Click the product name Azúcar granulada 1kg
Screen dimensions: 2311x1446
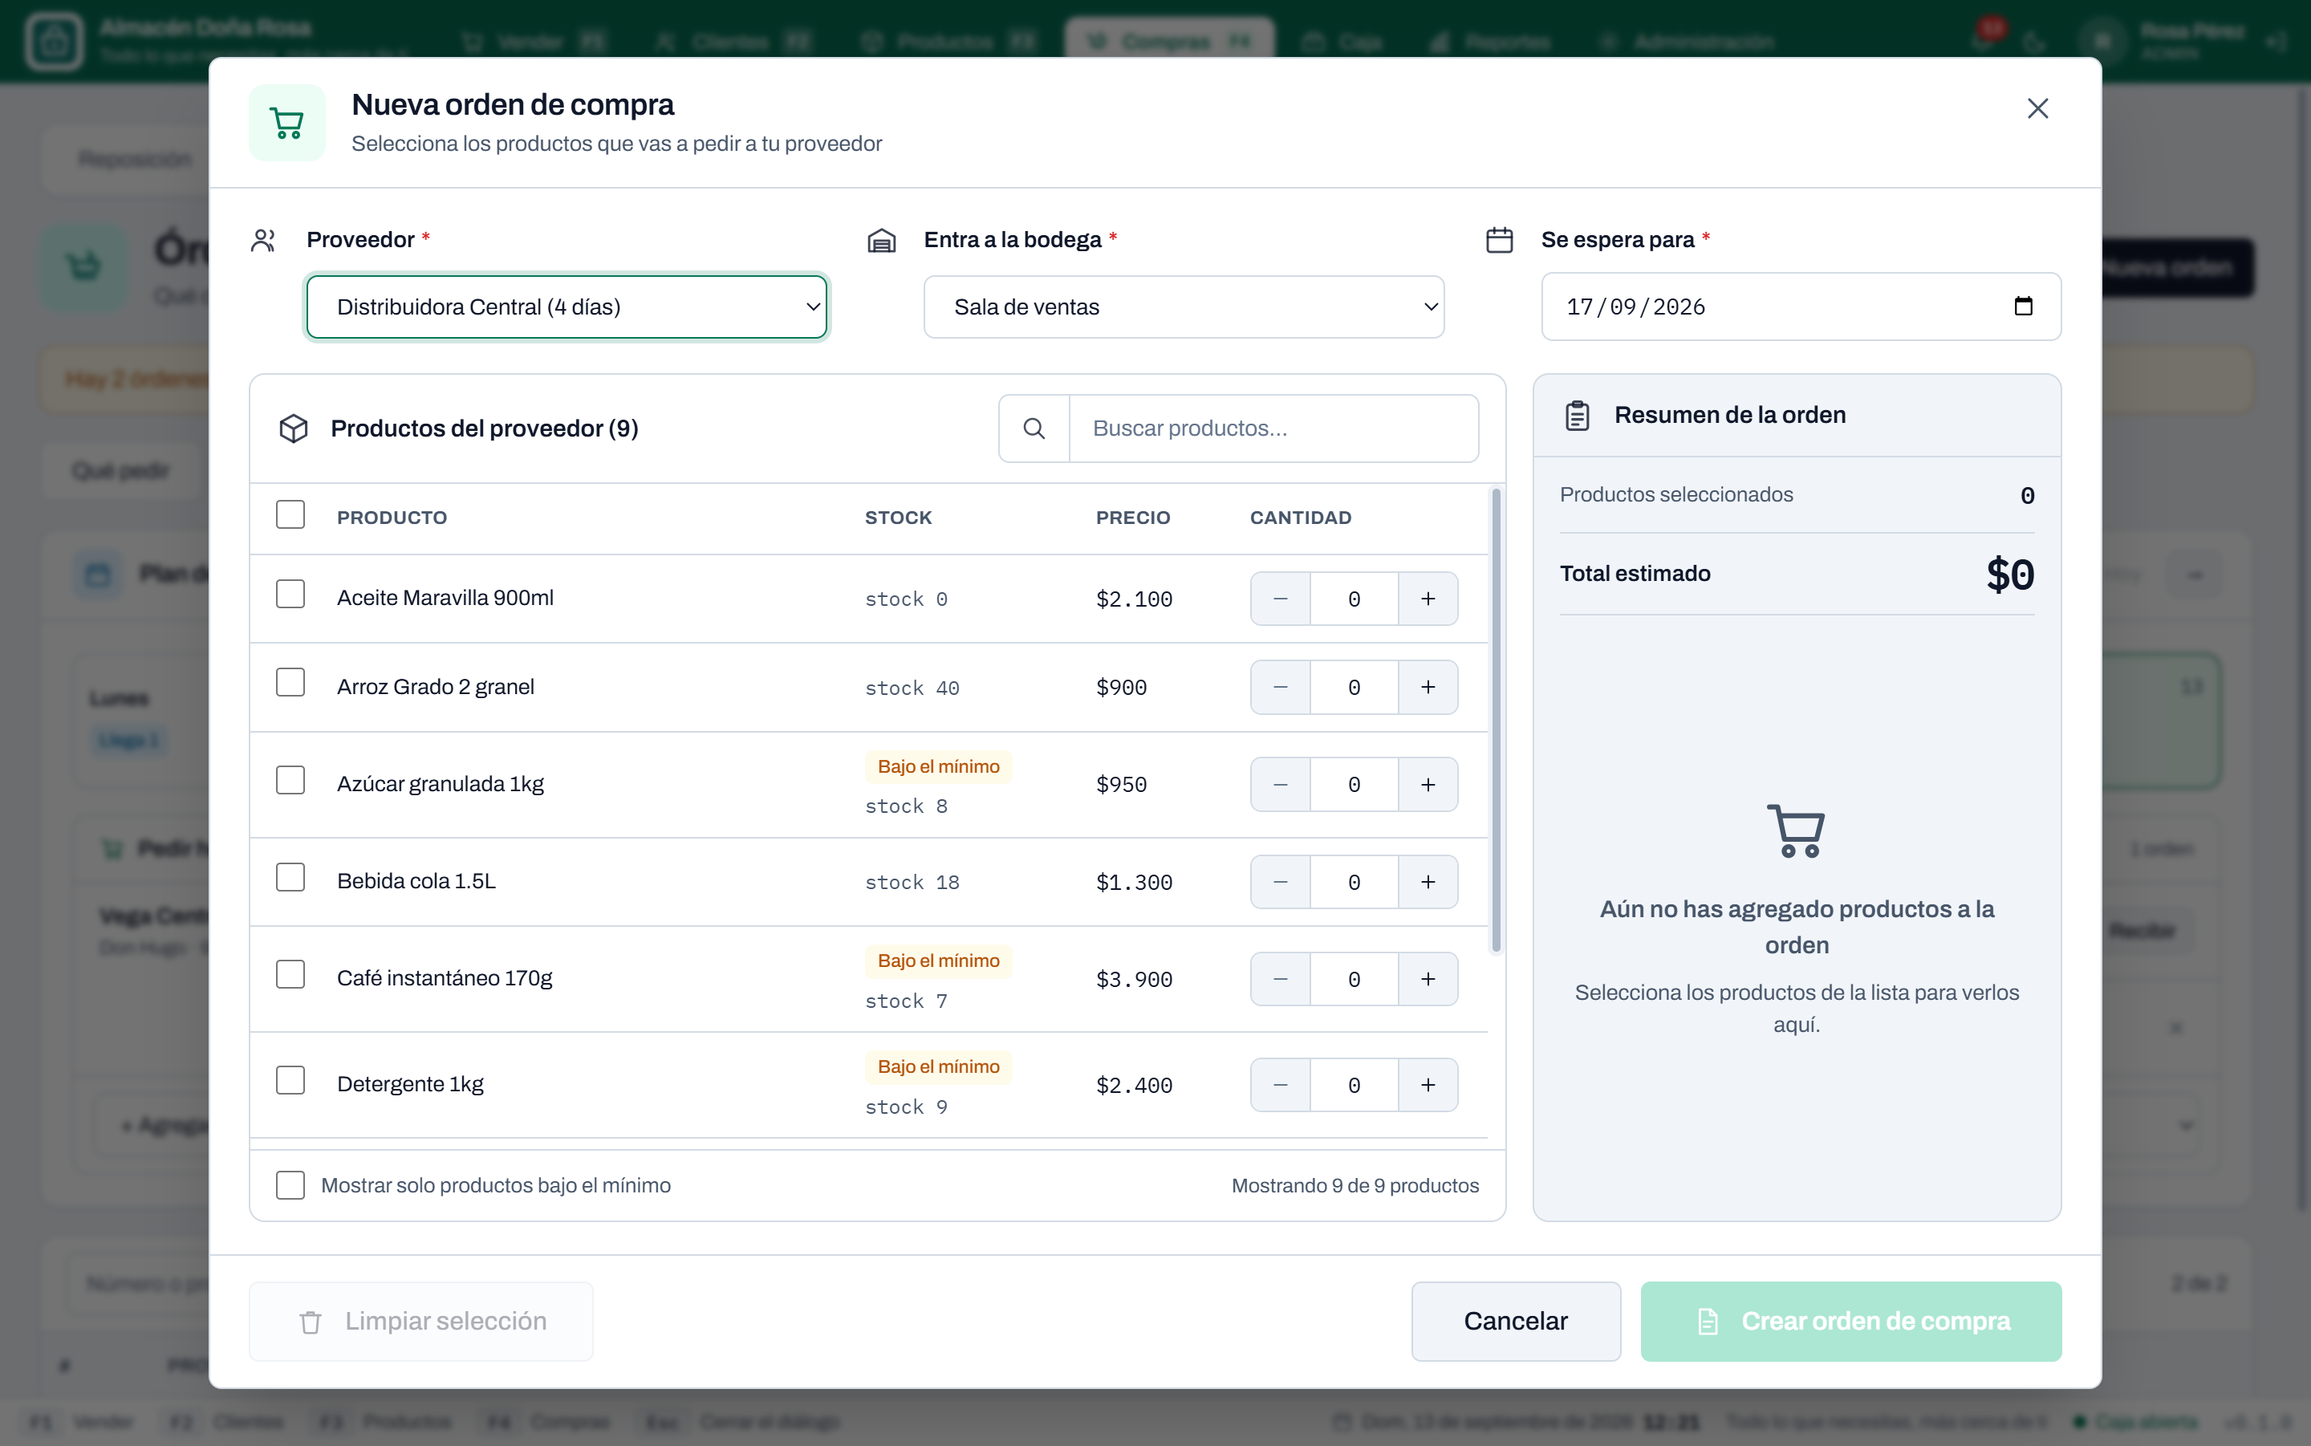[x=441, y=784]
